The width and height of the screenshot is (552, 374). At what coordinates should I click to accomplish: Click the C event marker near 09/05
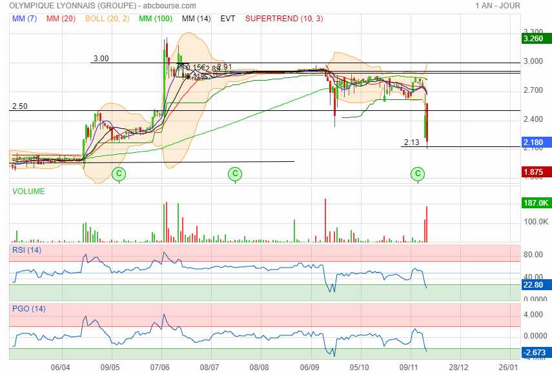(x=119, y=173)
